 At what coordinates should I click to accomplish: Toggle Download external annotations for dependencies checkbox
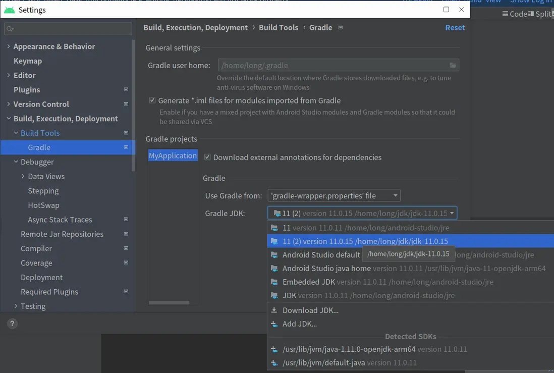click(207, 157)
